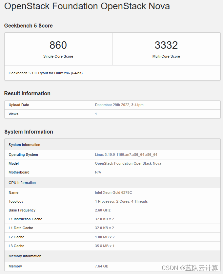The width and height of the screenshot is (223, 274).
Task: Click the L1 Data Cache label
Action: pyautogui.click(x=21, y=228)
